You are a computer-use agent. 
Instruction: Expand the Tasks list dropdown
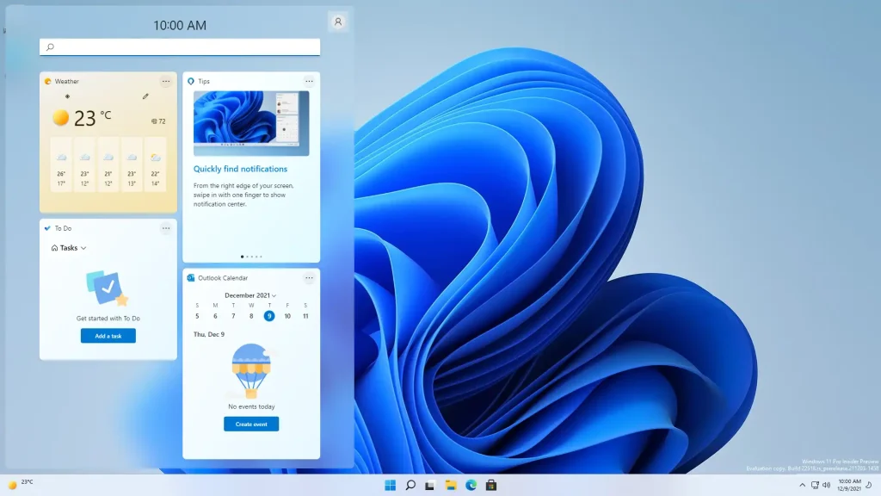[x=70, y=248]
